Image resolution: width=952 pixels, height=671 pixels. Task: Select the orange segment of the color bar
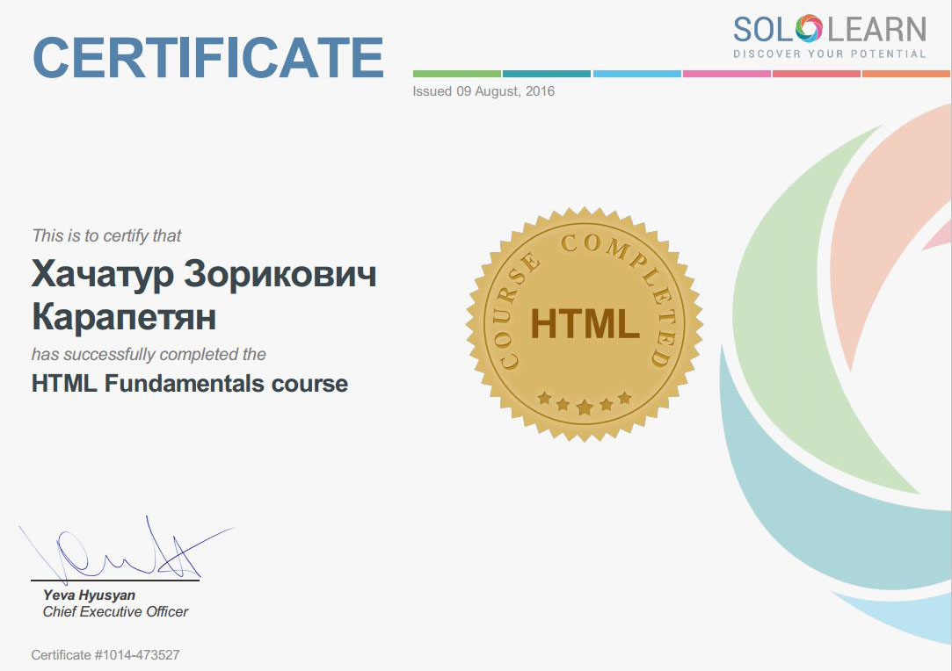905,74
